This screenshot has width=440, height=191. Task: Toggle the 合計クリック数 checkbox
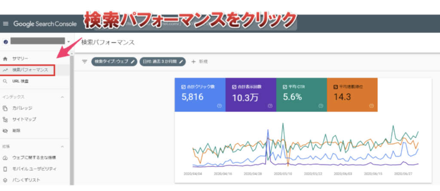[x=183, y=87]
